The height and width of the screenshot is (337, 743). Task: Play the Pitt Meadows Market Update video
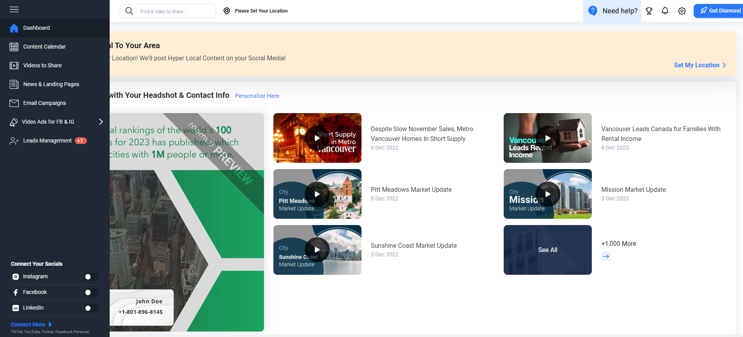coord(317,194)
